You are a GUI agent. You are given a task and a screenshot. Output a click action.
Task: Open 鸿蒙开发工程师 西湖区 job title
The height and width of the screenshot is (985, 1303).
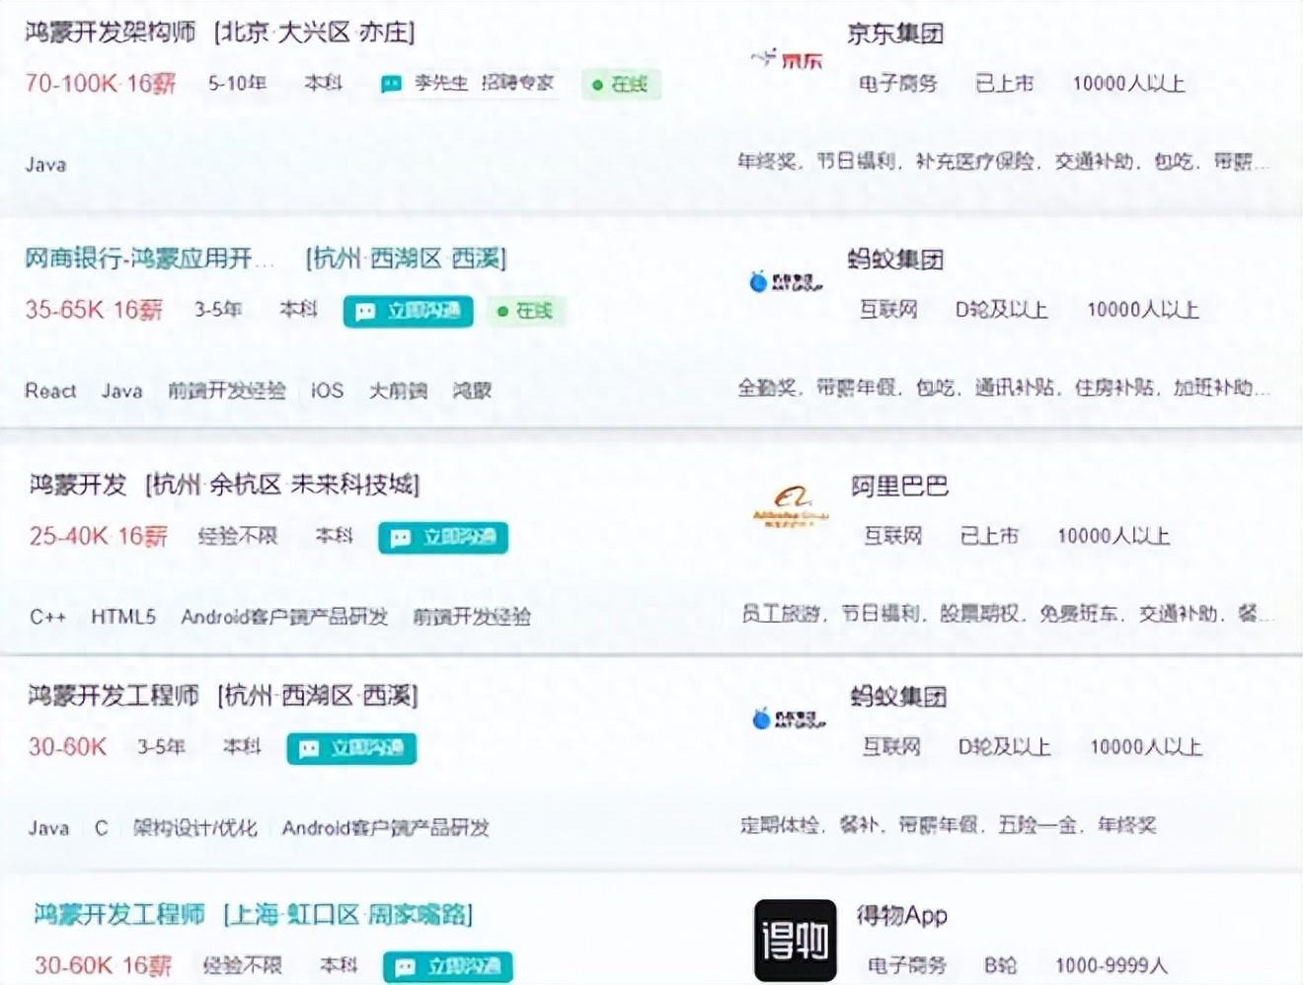click(x=114, y=696)
